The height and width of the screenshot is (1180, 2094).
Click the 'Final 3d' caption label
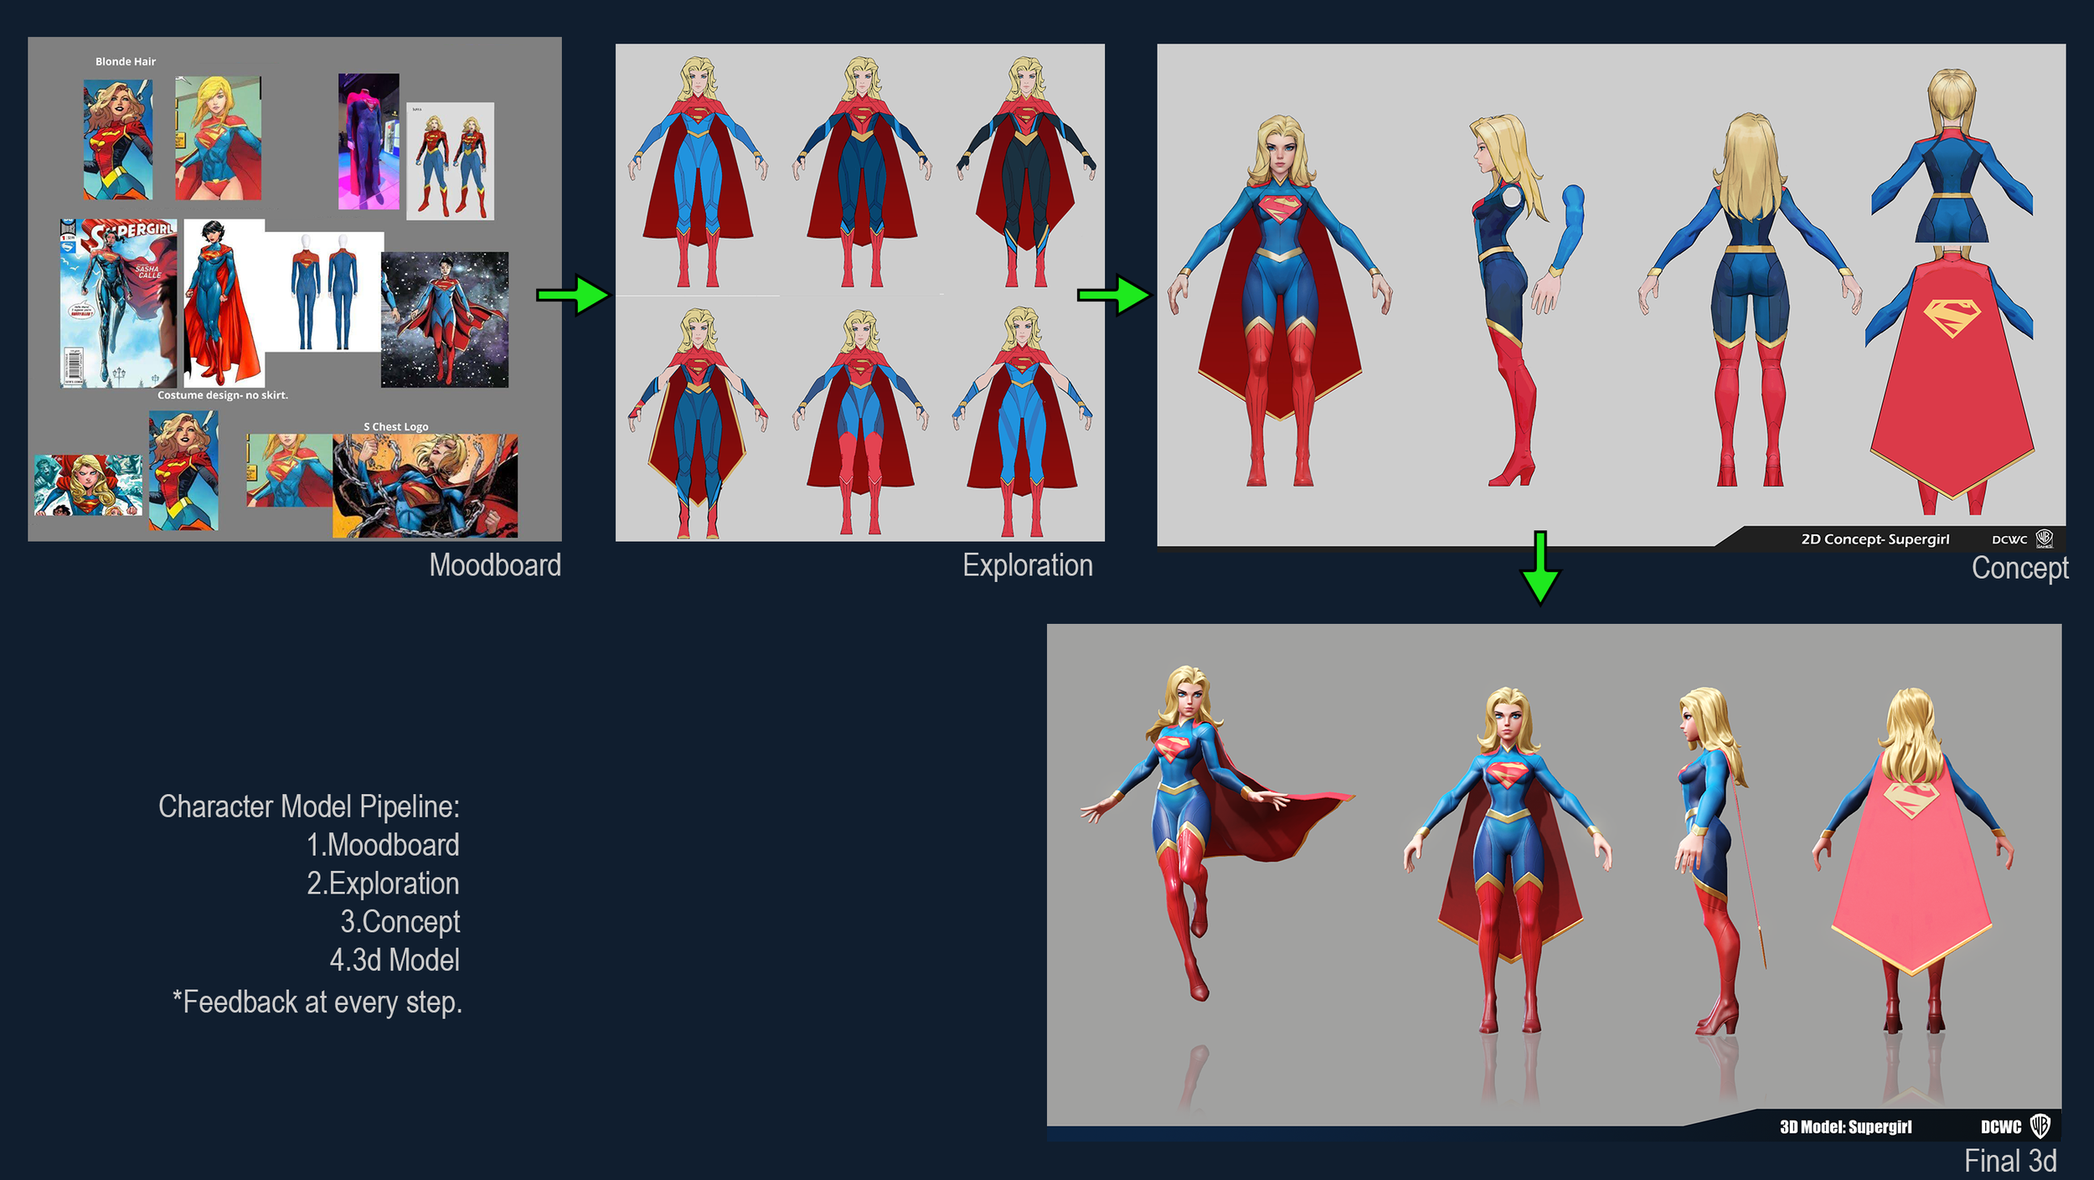(x=2009, y=1161)
